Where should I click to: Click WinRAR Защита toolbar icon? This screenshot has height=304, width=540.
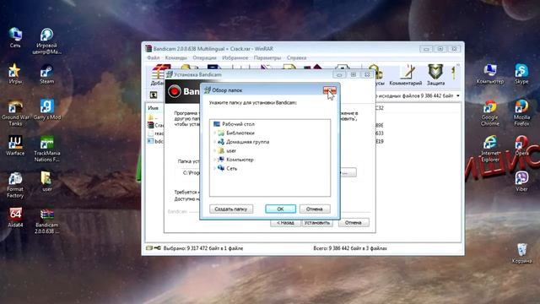tap(435, 75)
